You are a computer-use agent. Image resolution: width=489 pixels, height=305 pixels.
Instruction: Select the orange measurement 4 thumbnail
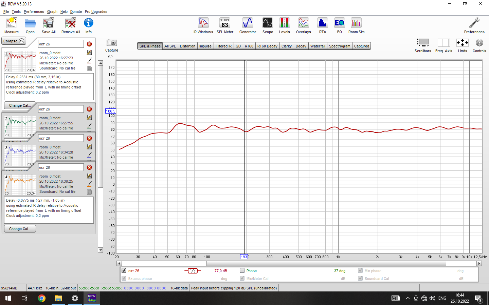pyautogui.click(x=20, y=185)
